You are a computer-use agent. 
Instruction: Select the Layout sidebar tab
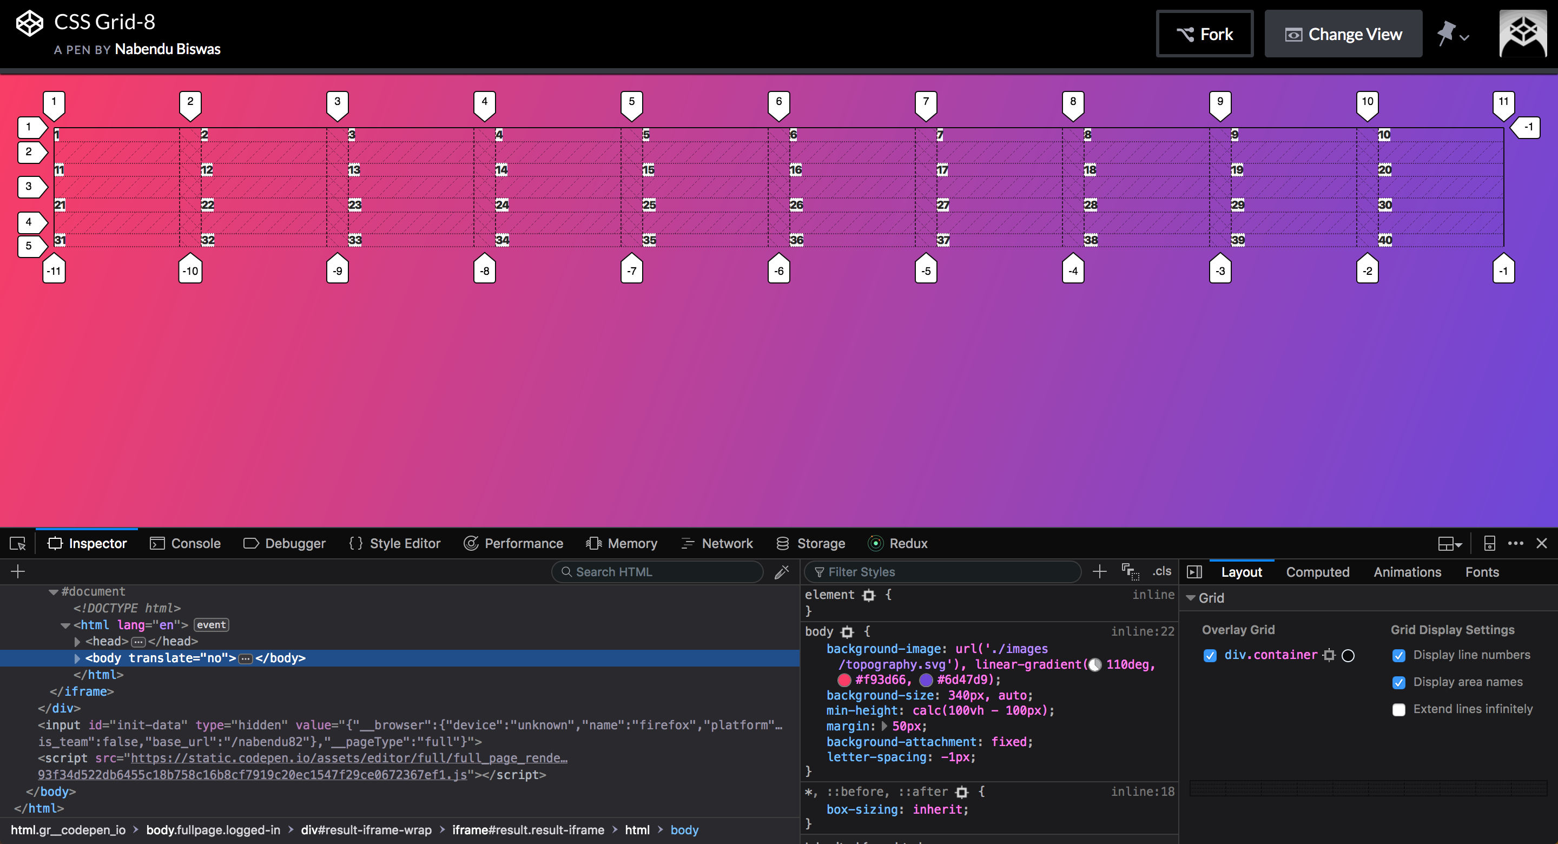tap(1241, 572)
